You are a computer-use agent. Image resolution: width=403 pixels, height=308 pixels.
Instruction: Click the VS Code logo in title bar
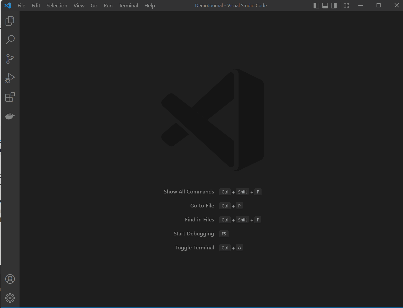(x=8, y=5)
